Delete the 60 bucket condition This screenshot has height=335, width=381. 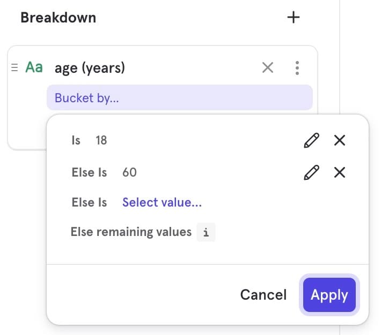click(340, 172)
